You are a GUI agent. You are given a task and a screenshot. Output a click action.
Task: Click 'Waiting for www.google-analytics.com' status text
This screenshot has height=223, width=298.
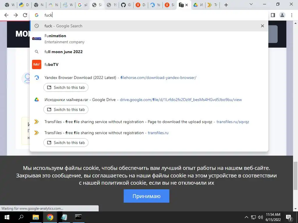coord(32,208)
